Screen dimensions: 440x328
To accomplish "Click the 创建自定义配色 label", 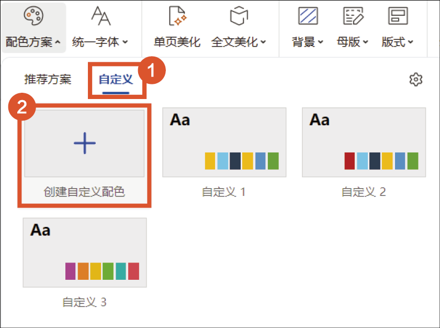I will pyautogui.click(x=84, y=192).
